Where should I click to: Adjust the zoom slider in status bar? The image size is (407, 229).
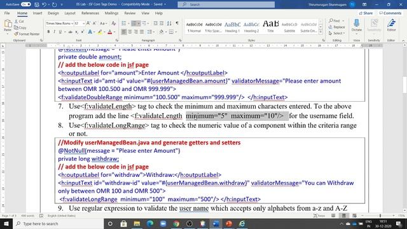click(x=380, y=216)
